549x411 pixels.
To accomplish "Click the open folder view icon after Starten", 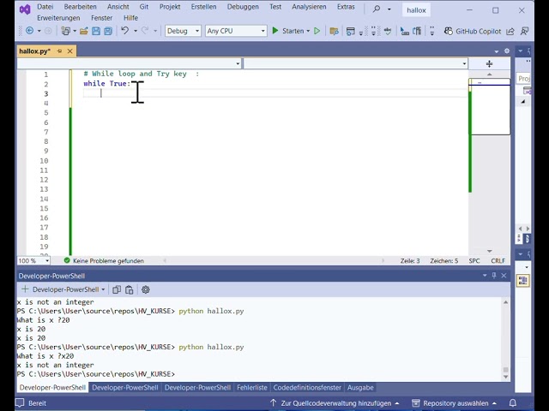I will point(334,31).
